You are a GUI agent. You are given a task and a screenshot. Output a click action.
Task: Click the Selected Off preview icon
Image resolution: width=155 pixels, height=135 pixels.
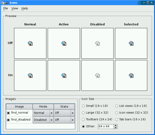[x=131, y=43]
